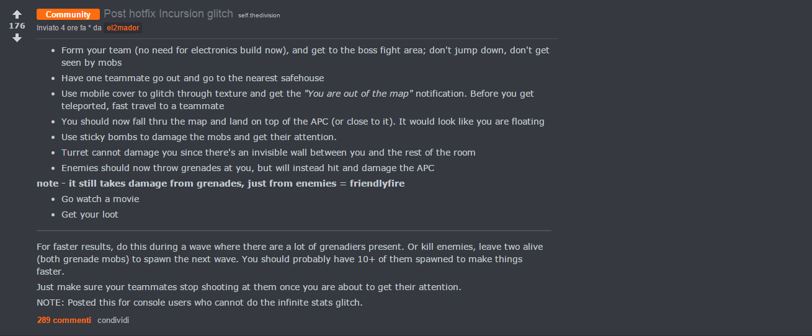Click the 176 vote score

tap(17, 26)
